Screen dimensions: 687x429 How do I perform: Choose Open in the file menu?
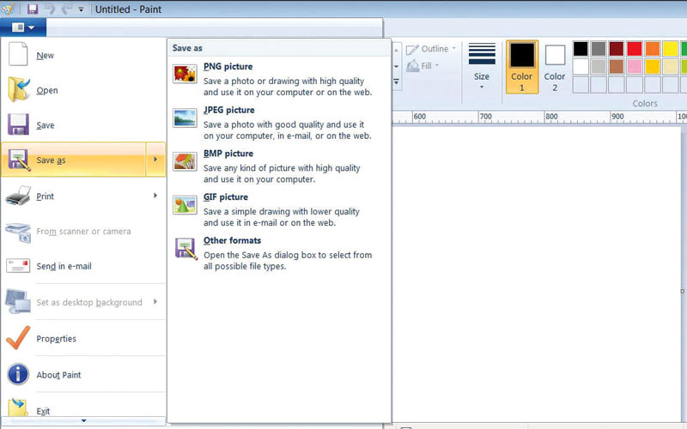tap(46, 91)
